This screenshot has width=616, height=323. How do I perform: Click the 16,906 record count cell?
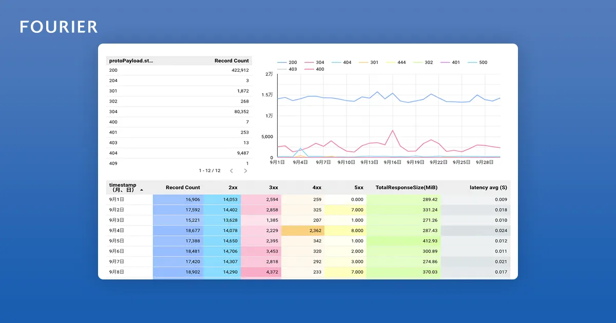(178, 199)
